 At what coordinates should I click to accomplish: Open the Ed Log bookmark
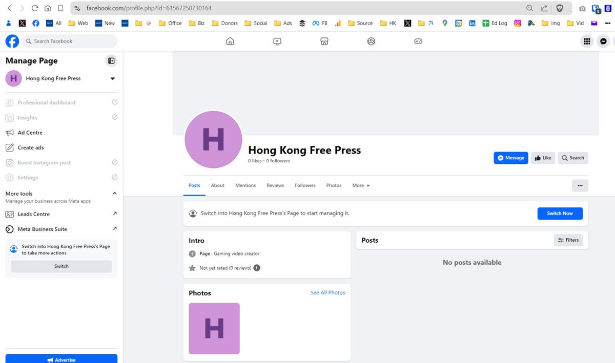point(495,23)
